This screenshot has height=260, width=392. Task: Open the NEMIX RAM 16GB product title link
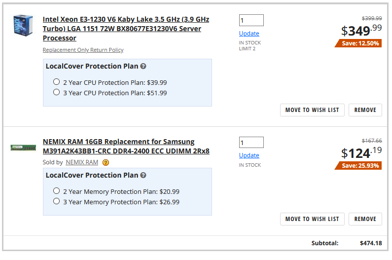[126, 147]
